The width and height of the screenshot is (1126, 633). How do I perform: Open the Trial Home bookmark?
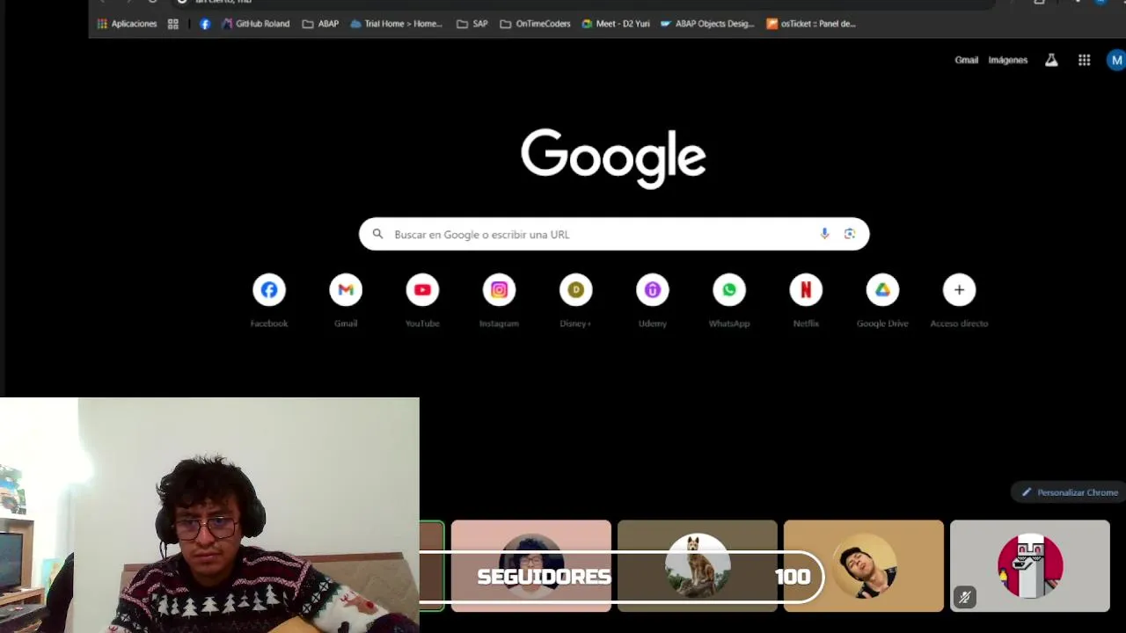[396, 24]
